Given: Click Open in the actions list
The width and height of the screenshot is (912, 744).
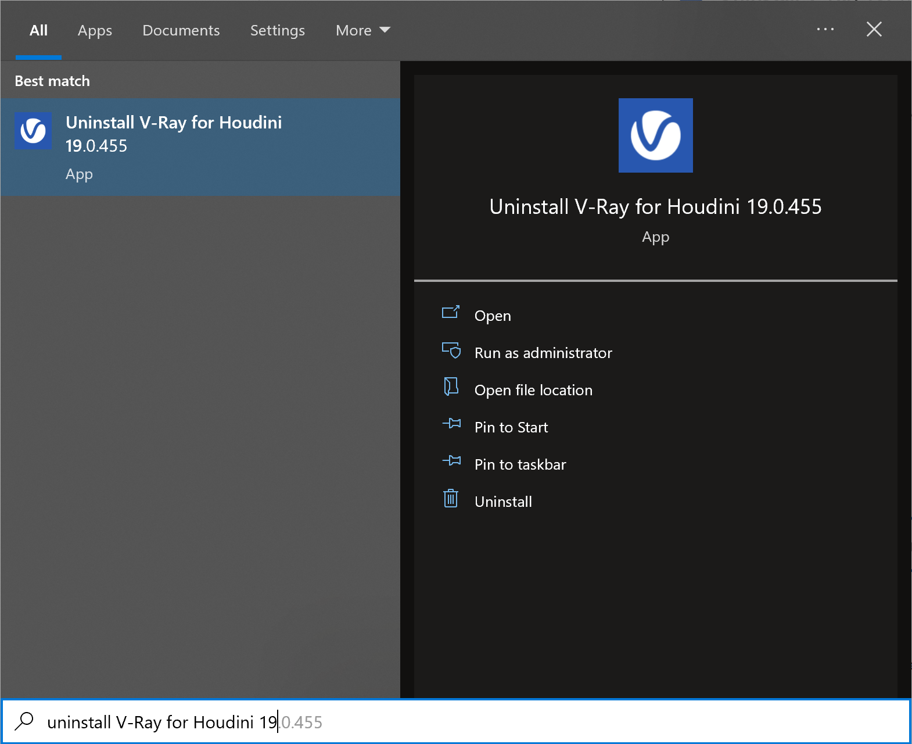Looking at the screenshot, I should point(493,316).
